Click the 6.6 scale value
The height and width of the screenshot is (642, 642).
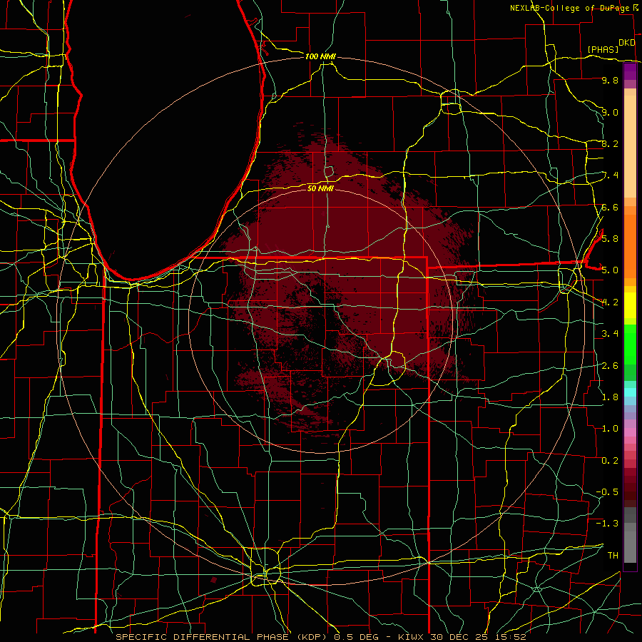pyautogui.click(x=610, y=207)
